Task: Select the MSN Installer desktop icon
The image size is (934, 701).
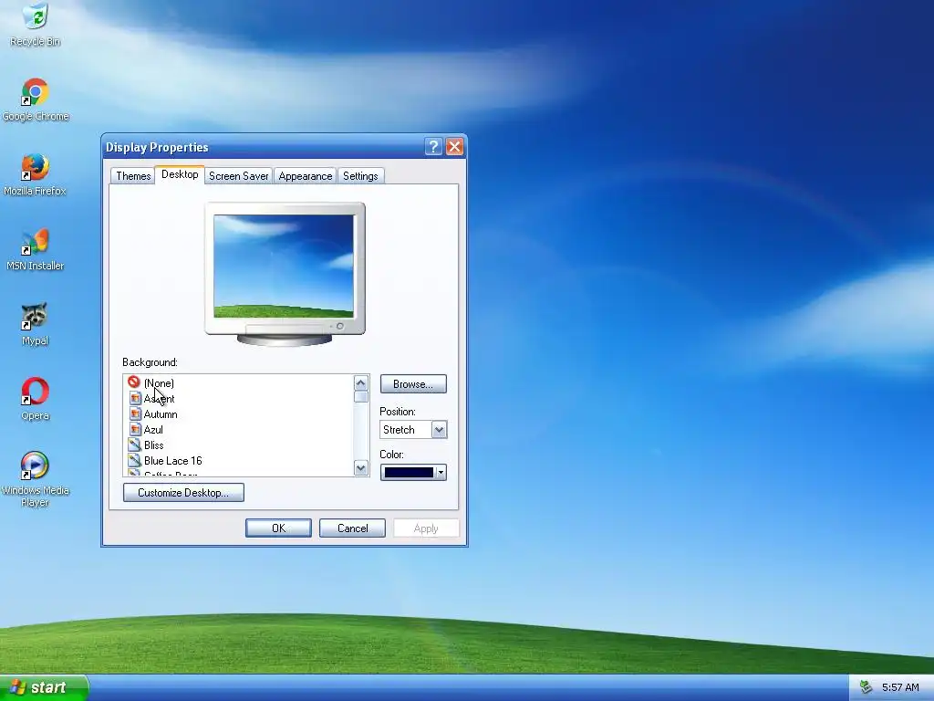Action: coord(36,250)
